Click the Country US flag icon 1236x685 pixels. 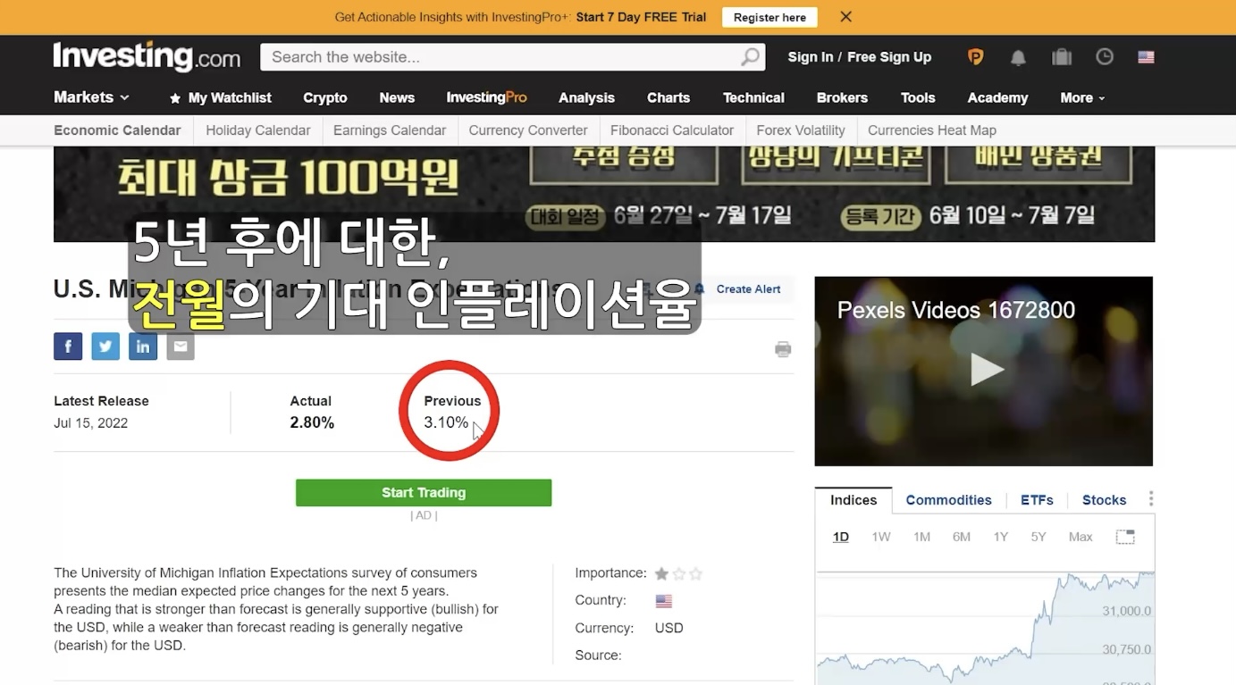click(x=663, y=601)
